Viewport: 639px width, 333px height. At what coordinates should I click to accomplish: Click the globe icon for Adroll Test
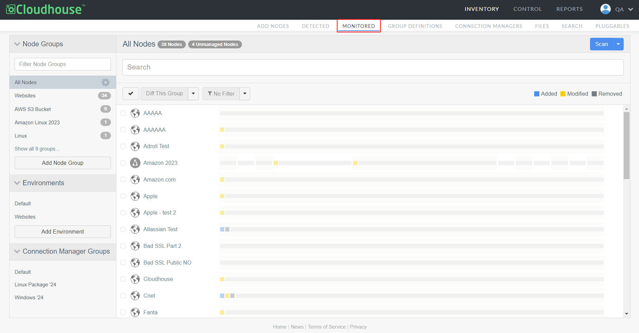point(135,146)
